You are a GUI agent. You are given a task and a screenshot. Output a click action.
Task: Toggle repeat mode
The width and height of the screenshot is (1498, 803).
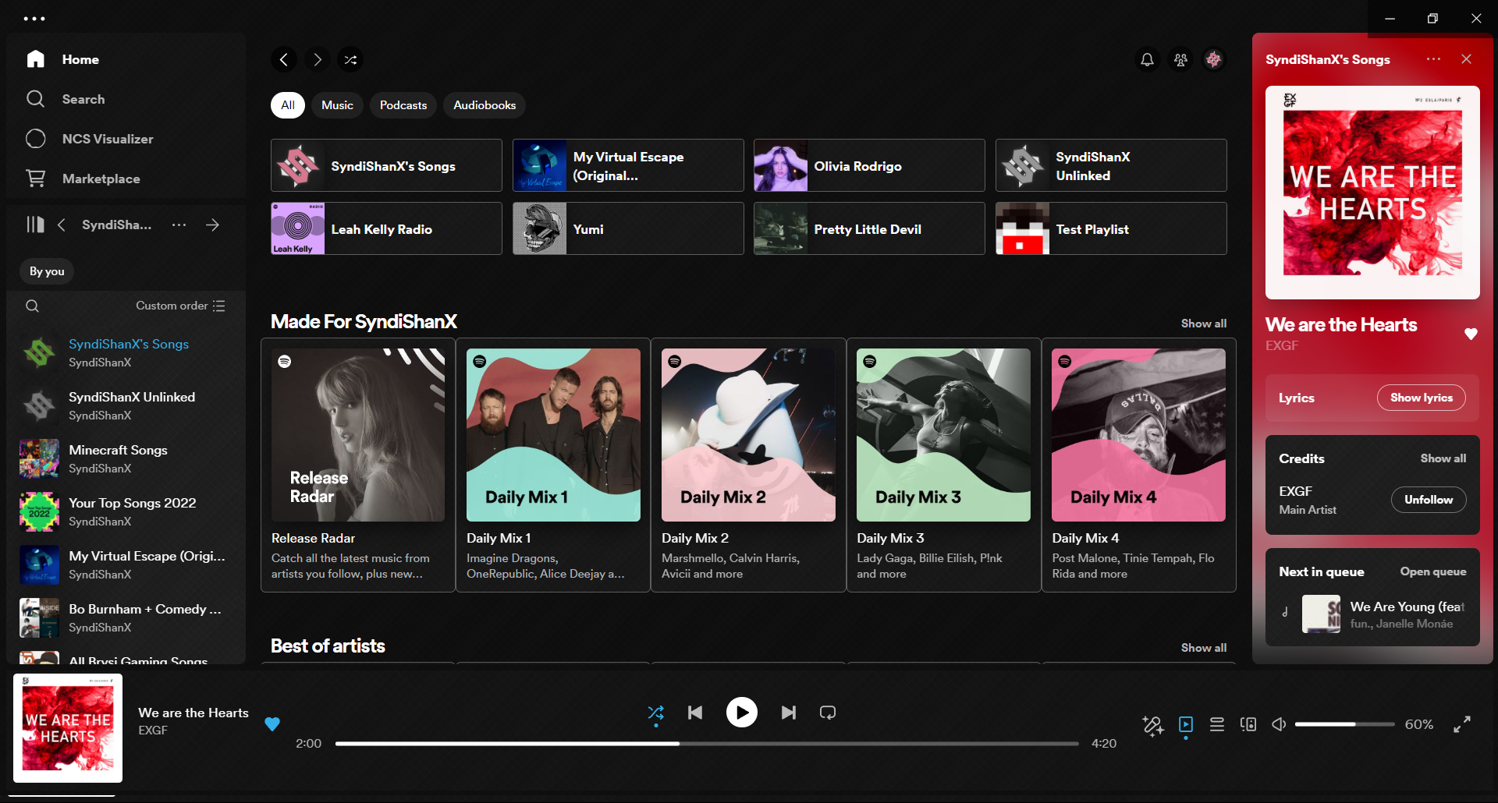click(x=828, y=713)
